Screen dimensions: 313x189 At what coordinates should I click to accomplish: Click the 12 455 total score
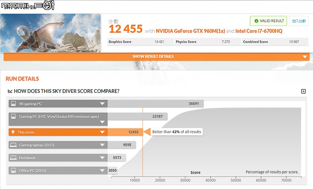coord(126,29)
